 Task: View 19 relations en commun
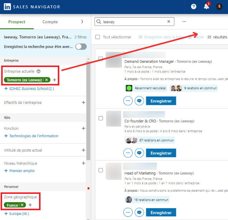[147, 200]
